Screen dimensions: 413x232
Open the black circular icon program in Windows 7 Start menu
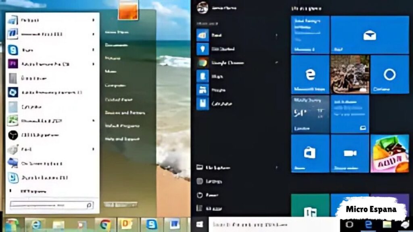click(13, 135)
